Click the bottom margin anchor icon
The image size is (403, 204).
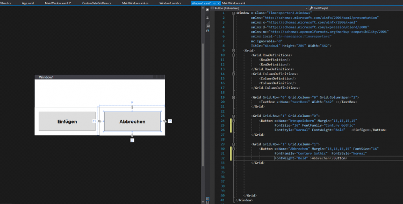(132, 135)
